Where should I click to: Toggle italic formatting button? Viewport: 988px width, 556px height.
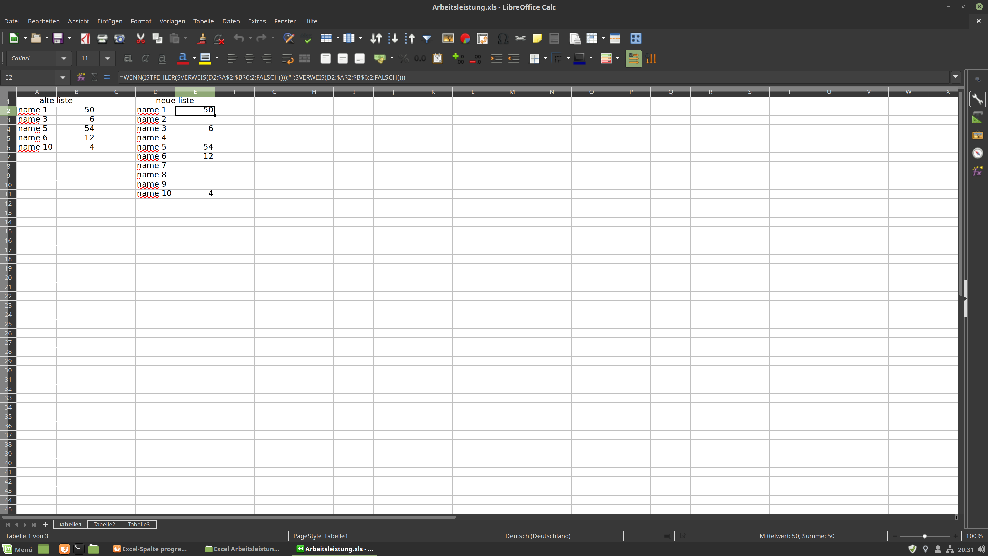[x=145, y=58]
